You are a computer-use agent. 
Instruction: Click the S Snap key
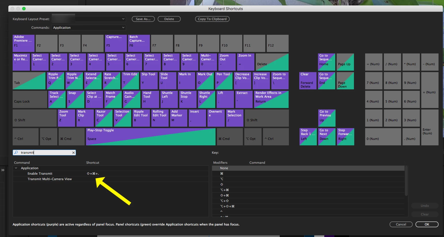pos(76,99)
